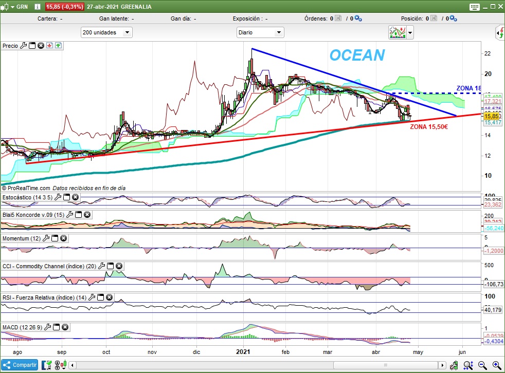Open the notebook checklist icon beside Compartir
The height and width of the screenshot is (373, 505).
tap(47, 365)
